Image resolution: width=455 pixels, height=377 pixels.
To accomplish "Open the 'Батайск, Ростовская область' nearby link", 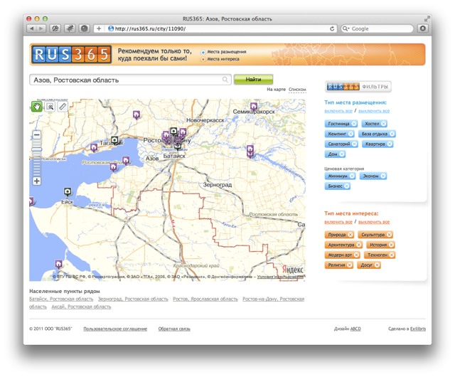I will 61,299.
